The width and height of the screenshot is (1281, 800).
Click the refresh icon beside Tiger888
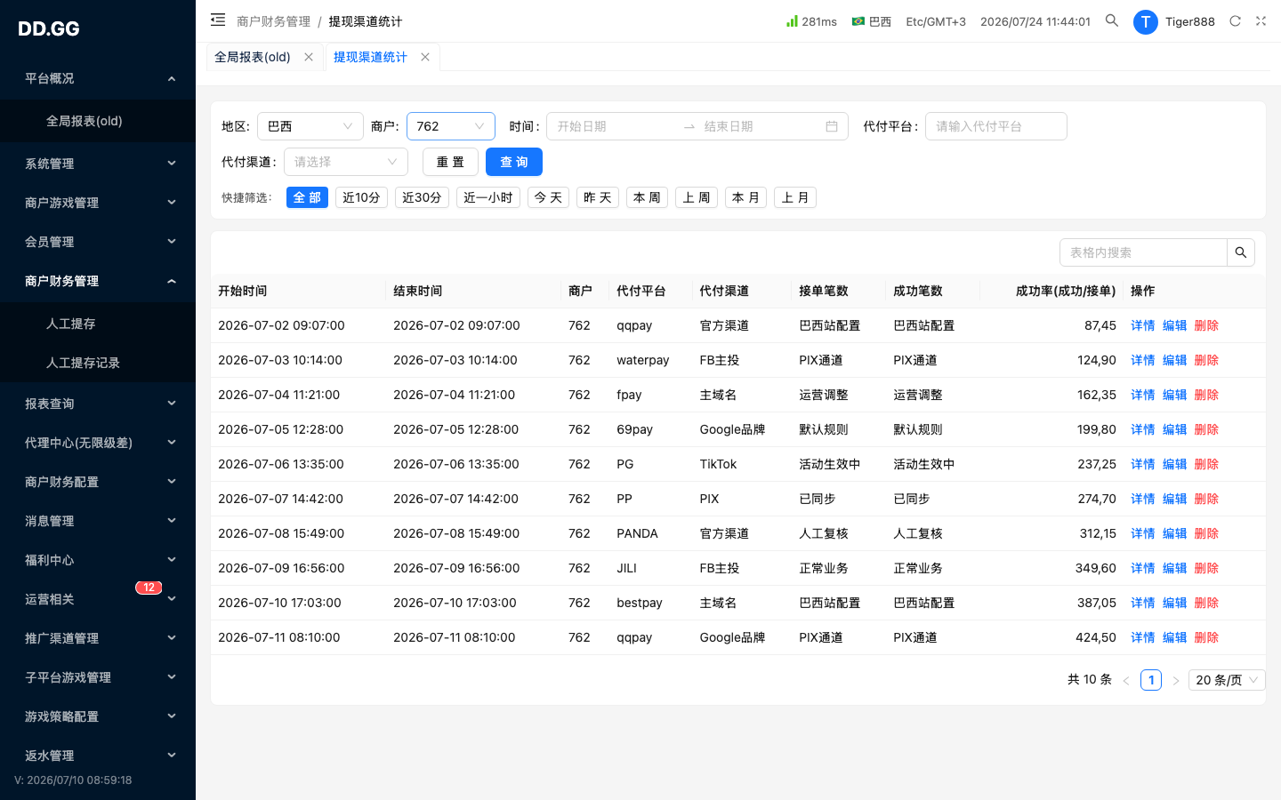(1235, 21)
